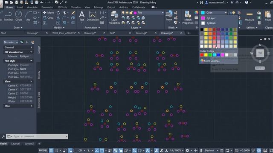Click the TOP face of ViewCube

(260, 53)
